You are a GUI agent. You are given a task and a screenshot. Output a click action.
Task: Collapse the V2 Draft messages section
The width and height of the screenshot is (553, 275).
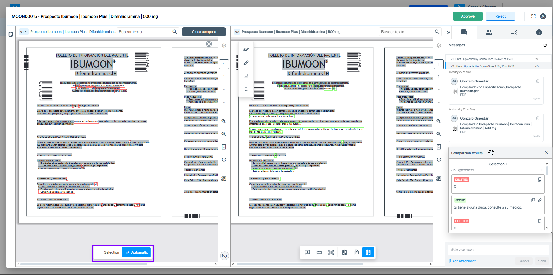point(537,66)
